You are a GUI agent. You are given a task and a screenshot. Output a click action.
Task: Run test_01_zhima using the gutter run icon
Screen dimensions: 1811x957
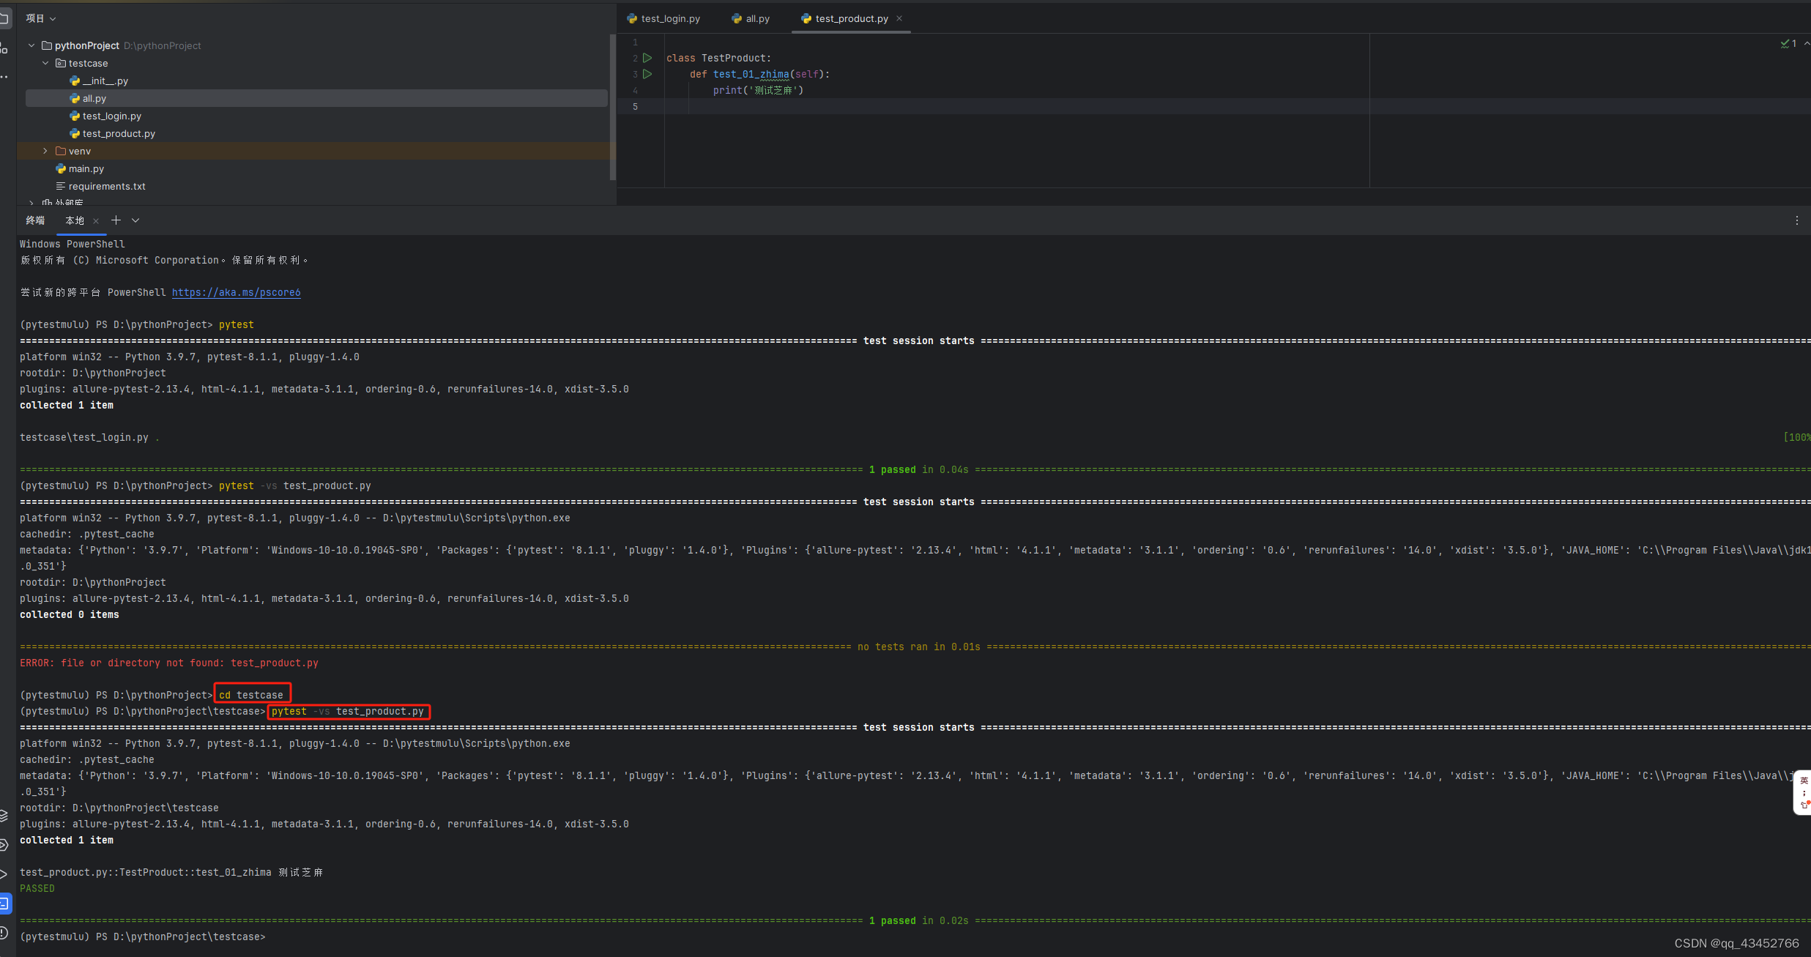(647, 74)
